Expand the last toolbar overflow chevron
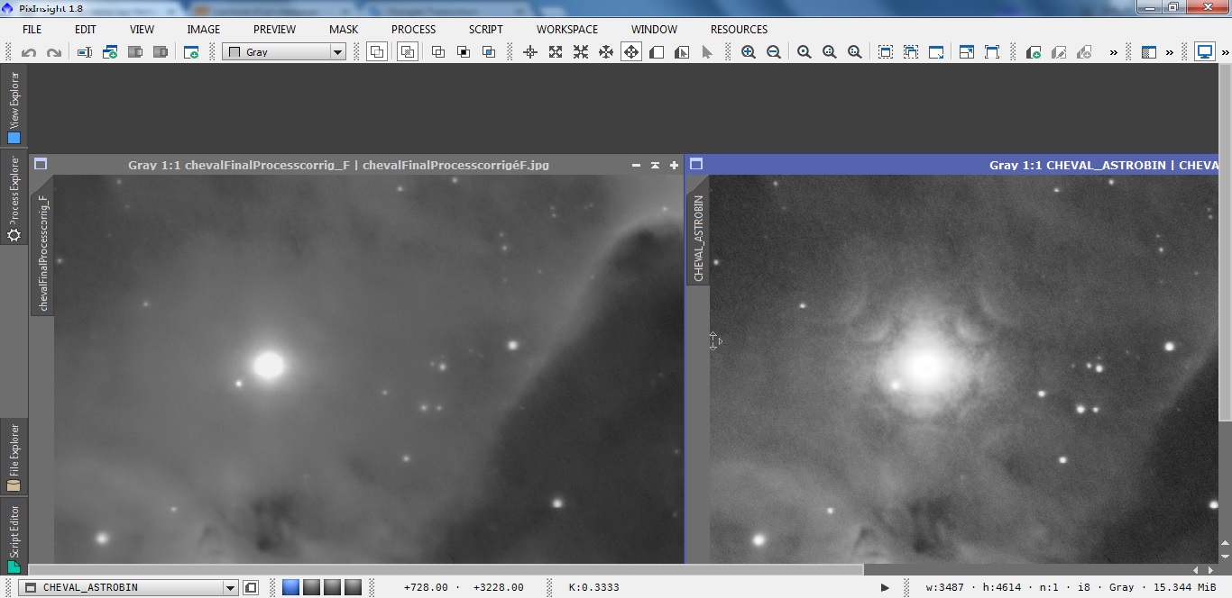This screenshot has height=598, width=1232. coord(1225,52)
